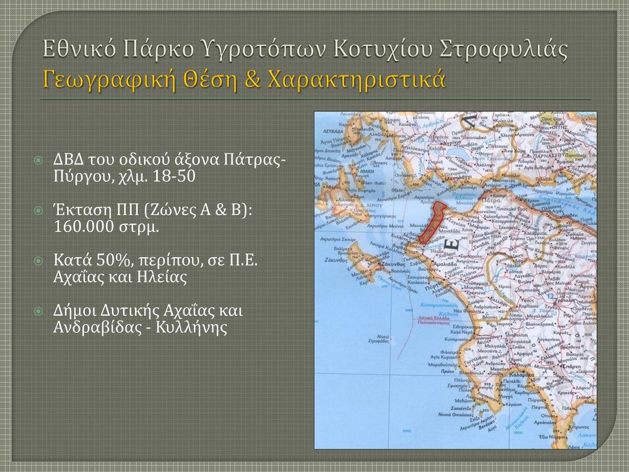Click the bullet 'Κατά 50%, περίπου, σε Π.Ε. Αχαΐας και Ηλείας'
629x472 pixels.
click(155, 269)
